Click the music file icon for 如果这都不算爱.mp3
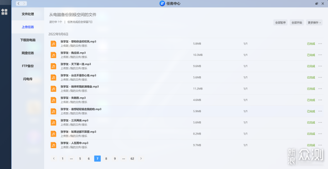Viewport: 328px width, 169px height. click(53, 134)
